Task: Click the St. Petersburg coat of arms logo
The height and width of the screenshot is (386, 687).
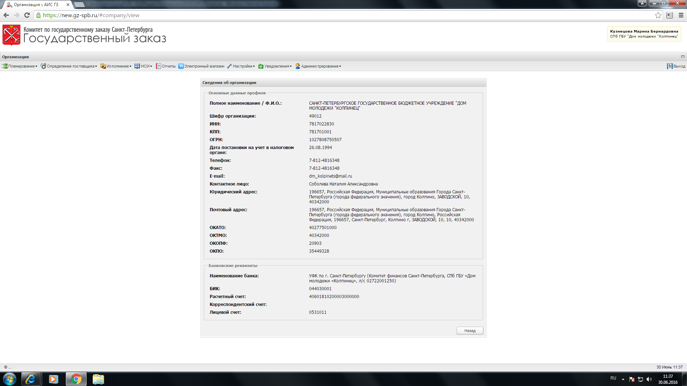Action: point(11,35)
